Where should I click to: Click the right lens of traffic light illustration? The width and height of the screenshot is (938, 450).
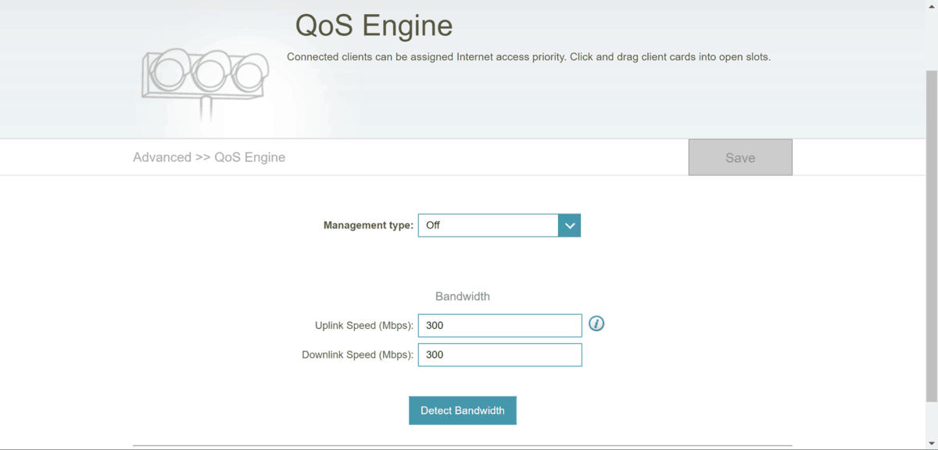pyautogui.click(x=249, y=75)
